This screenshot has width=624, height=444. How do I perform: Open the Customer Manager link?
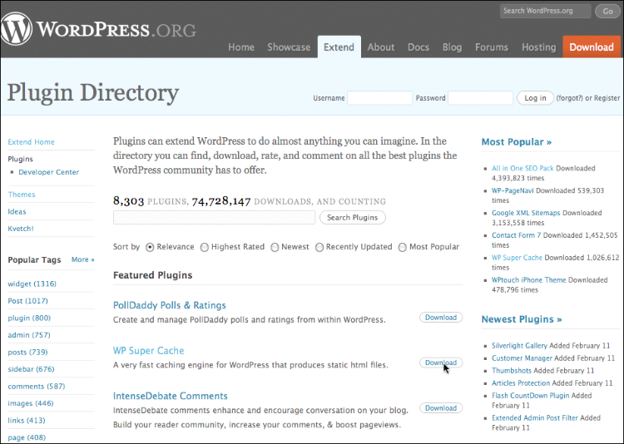point(522,358)
